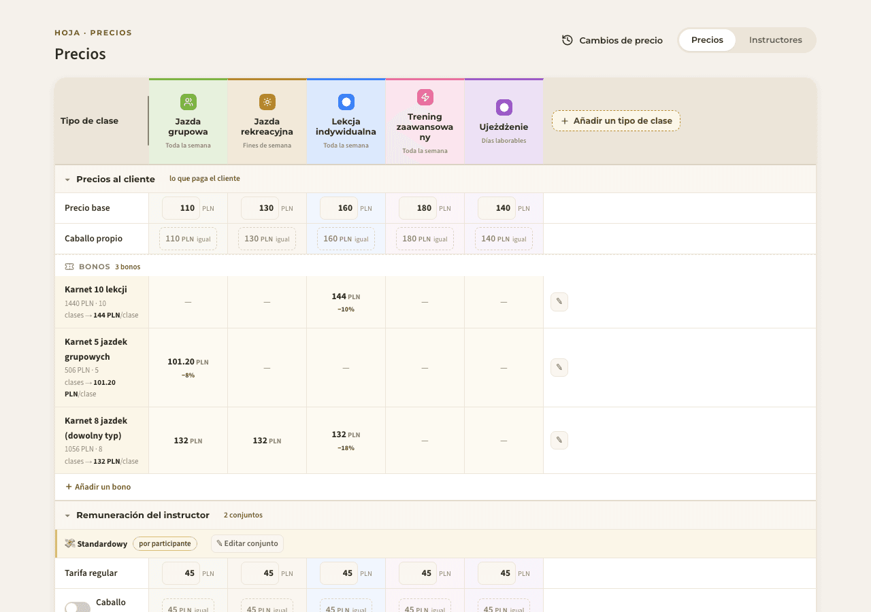Click the ticket icon next to BONOS
Image resolution: width=871 pixels, height=612 pixels.
click(69, 267)
